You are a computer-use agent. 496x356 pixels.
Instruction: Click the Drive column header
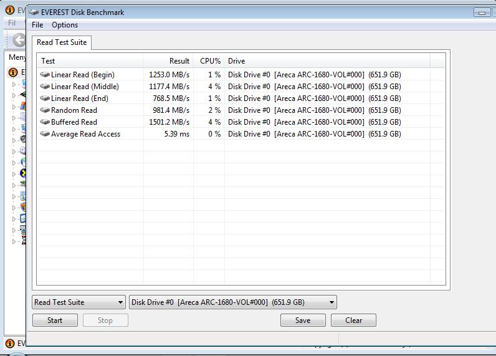click(x=327, y=61)
